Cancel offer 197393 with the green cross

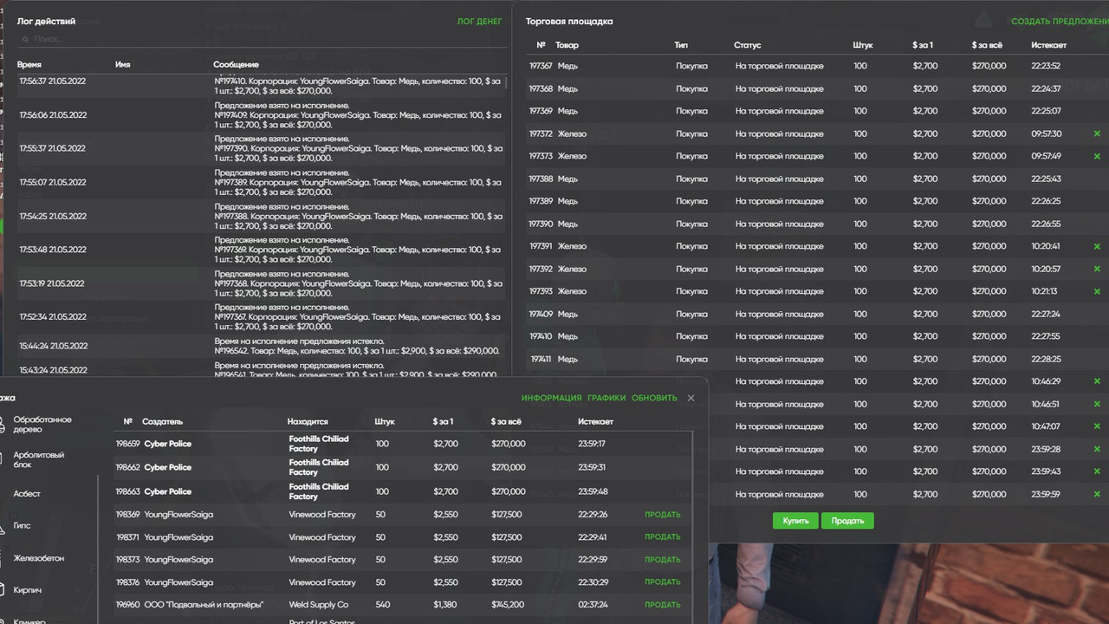click(1097, 291)
